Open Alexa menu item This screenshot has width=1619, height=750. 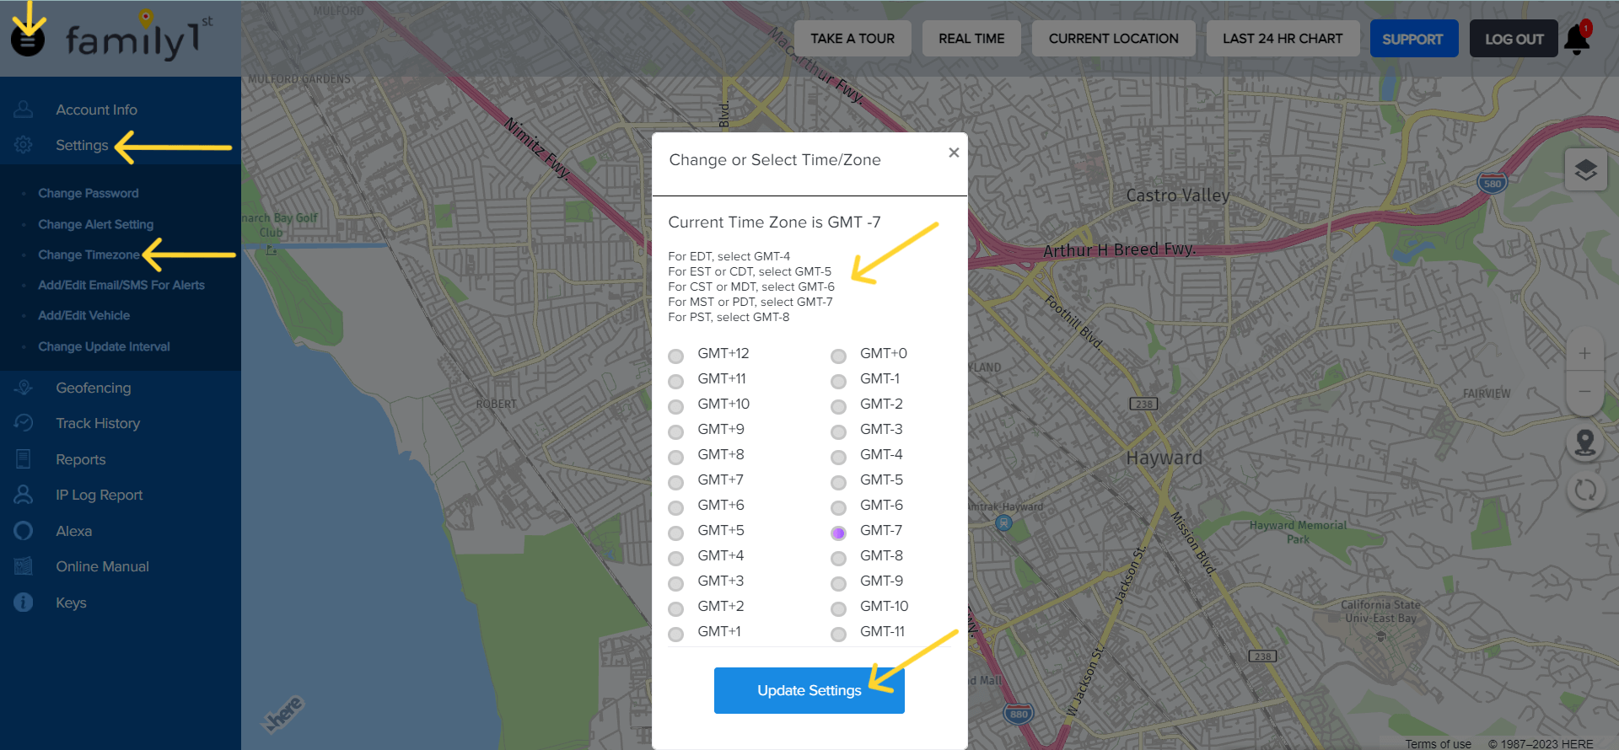[74, 531]
